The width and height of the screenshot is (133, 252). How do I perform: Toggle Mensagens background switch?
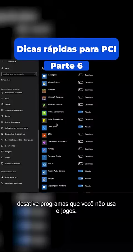point(81,75)
